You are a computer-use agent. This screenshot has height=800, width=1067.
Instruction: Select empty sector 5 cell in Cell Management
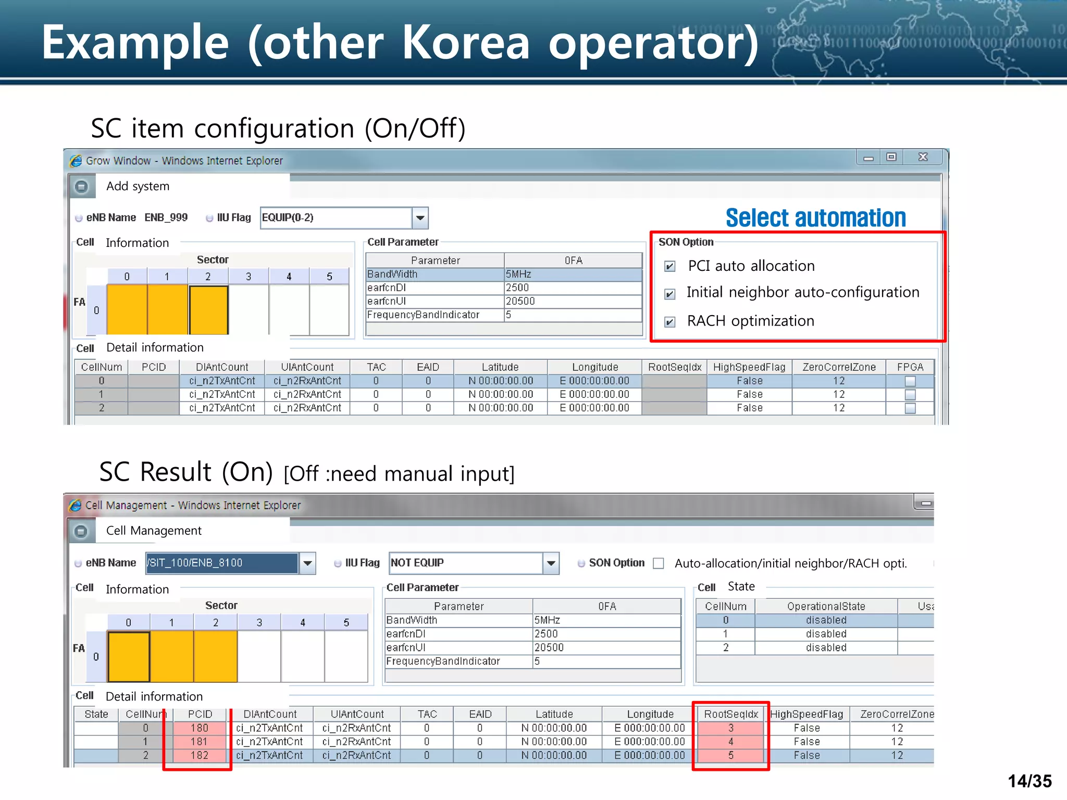pyautogui.click(x=346, y=656)
